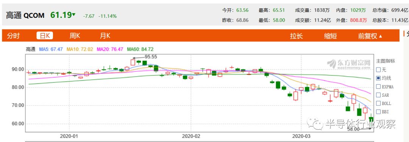This screenshot has width=409, height=142.
Task: Enable the EXPMA indicator checkbox
Action: point(378,86)
